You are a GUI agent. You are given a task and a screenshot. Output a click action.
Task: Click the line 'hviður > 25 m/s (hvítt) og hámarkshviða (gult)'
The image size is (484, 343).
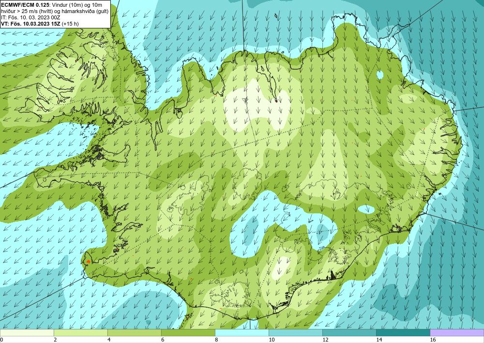coord(55,11)
